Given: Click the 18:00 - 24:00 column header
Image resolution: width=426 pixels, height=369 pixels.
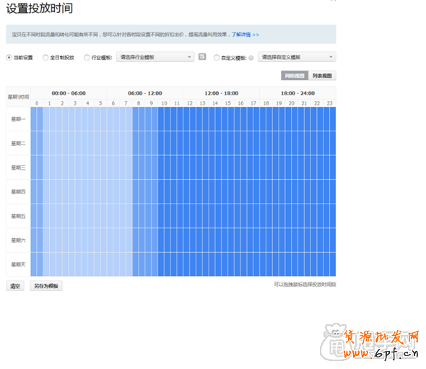Looking at the screenshot, I should click(x=297, y=93).
